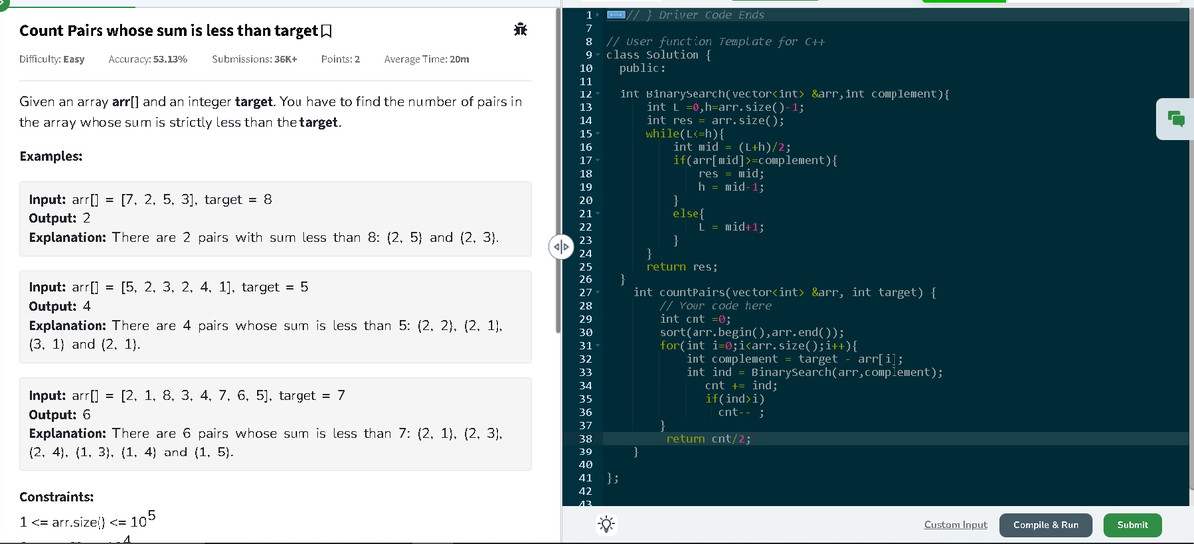Image resolution: width=1194 pixels, height=544 pixels.
Task: Click the 'Accuracy: 53.13%' stat
Action: [148, 59]
